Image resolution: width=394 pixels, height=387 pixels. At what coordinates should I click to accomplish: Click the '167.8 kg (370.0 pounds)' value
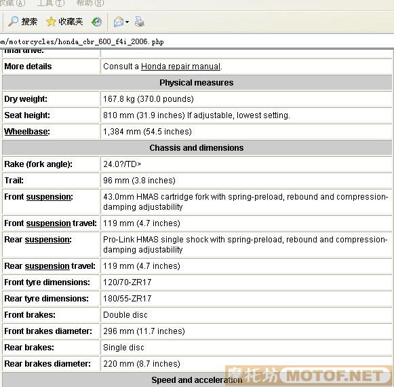[149, 99]
